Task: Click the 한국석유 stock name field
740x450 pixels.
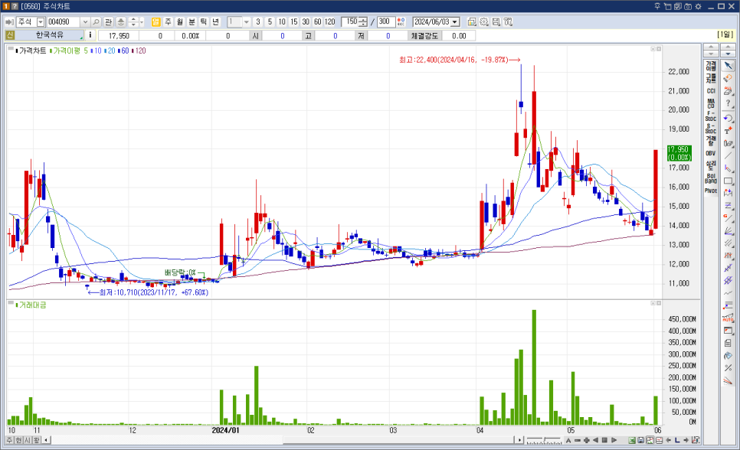Action: [x=50, y=35]
